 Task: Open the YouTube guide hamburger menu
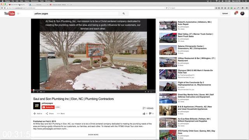pos(18,14)
